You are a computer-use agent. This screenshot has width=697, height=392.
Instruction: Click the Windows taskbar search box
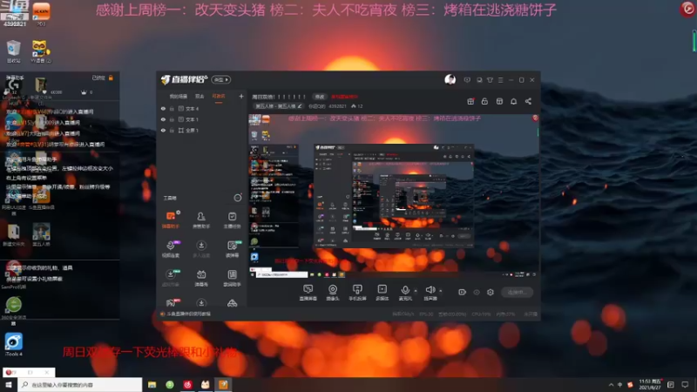80,384
